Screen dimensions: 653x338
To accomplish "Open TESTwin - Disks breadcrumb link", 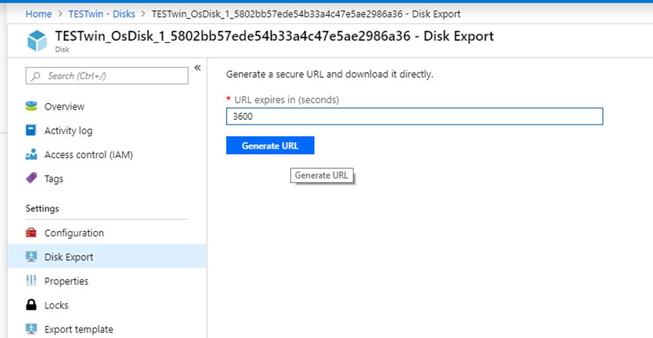I will (101, 13).
